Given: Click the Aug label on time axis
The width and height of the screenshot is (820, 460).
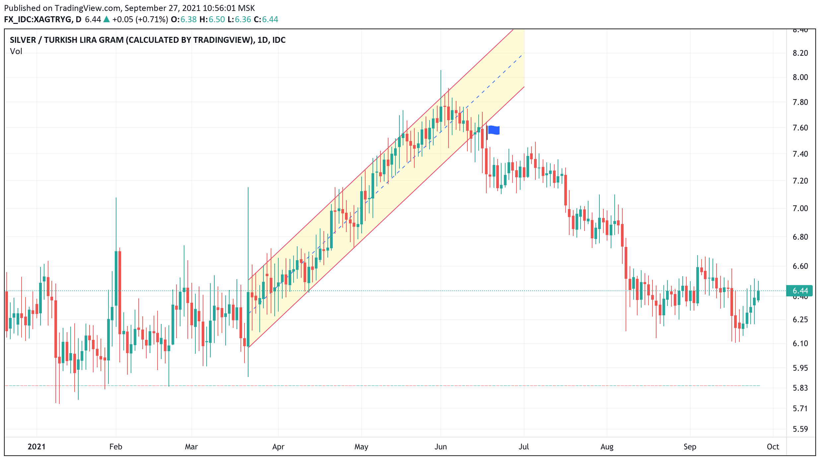Looking at the screenshot, I should tap(607, 447).
